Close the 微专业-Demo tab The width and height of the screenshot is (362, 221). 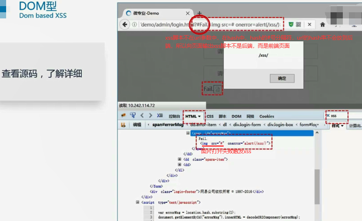[188, 13]
